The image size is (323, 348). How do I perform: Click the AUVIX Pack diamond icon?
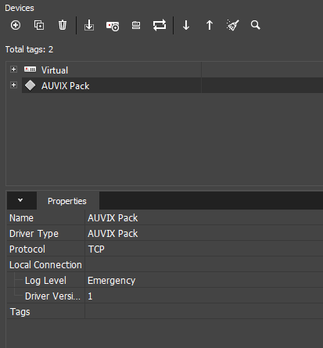31,85
